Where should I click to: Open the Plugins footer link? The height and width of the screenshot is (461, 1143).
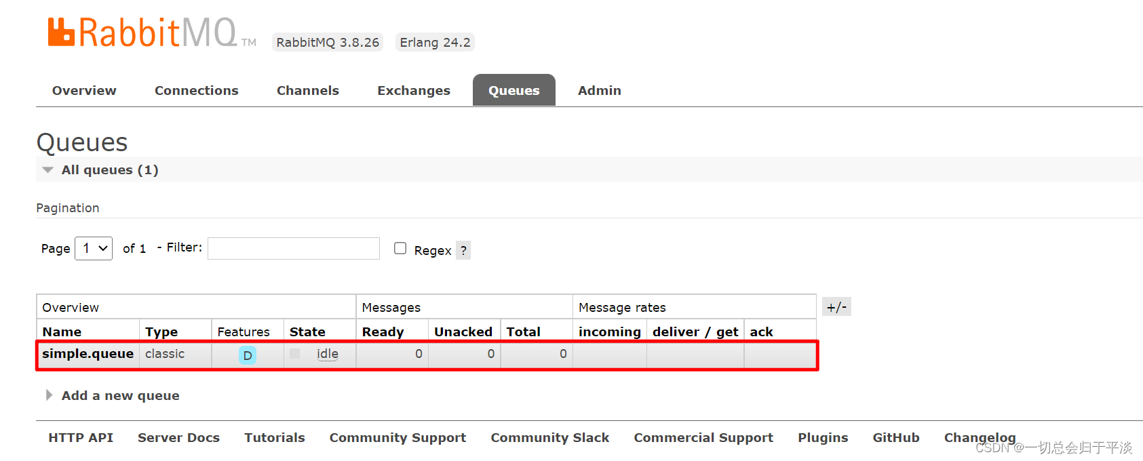823,437
